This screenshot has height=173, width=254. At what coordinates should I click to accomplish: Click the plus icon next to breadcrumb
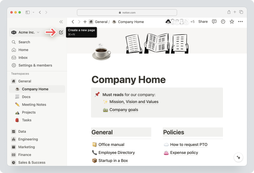[x=85, y=22]
